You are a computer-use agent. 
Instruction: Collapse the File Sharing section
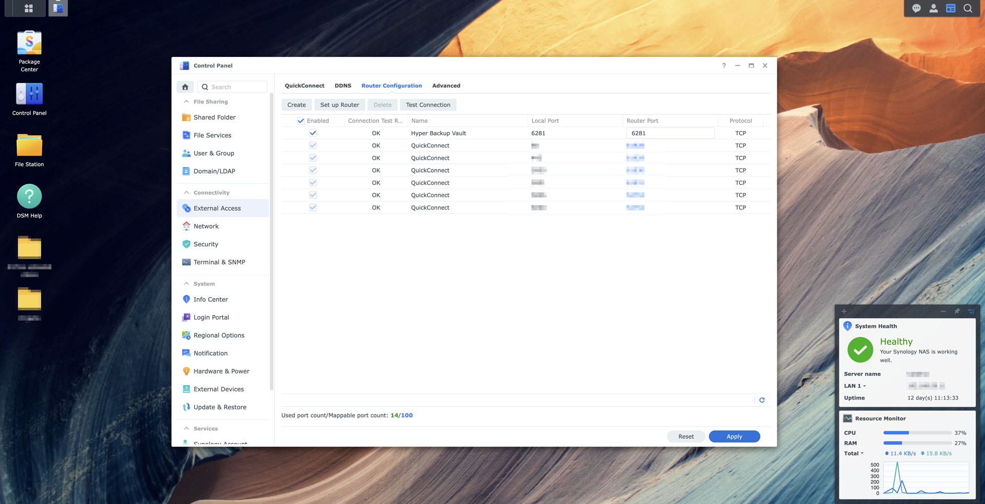click(x=187, y=101)
